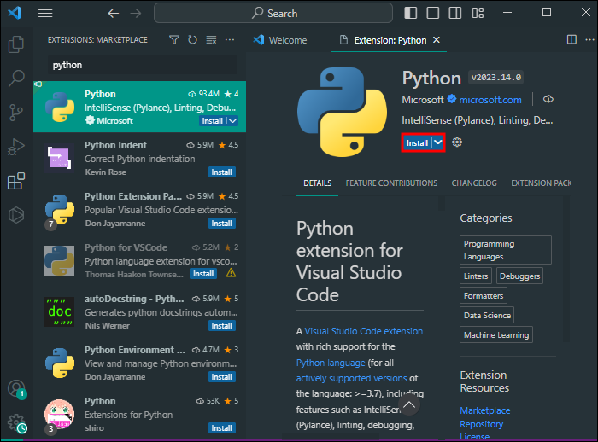Expand the Install dropdown in the Python list item
Image resolution: width=598 pixels, height=442 pixels.
[x=232, y=121]
